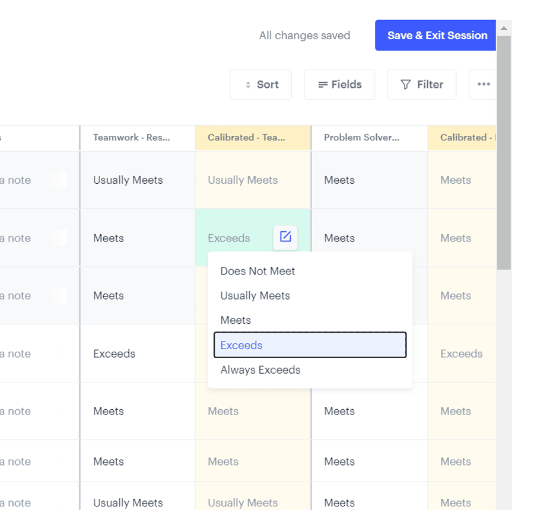Open the Filter button

point(422,84)
